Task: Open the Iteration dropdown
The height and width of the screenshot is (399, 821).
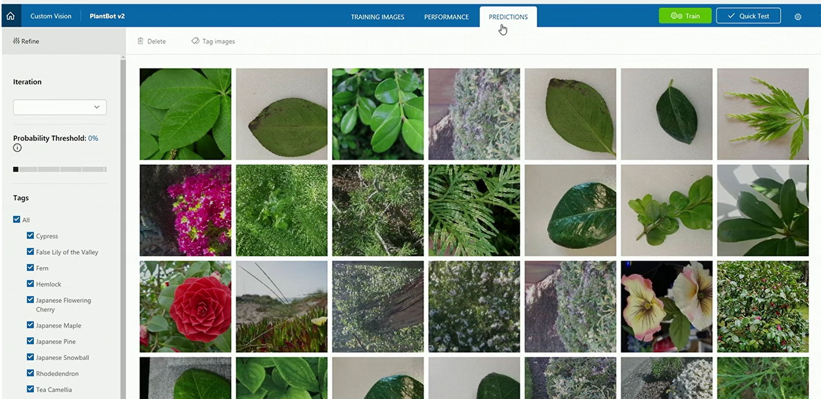Action: (x=59, y=107)
